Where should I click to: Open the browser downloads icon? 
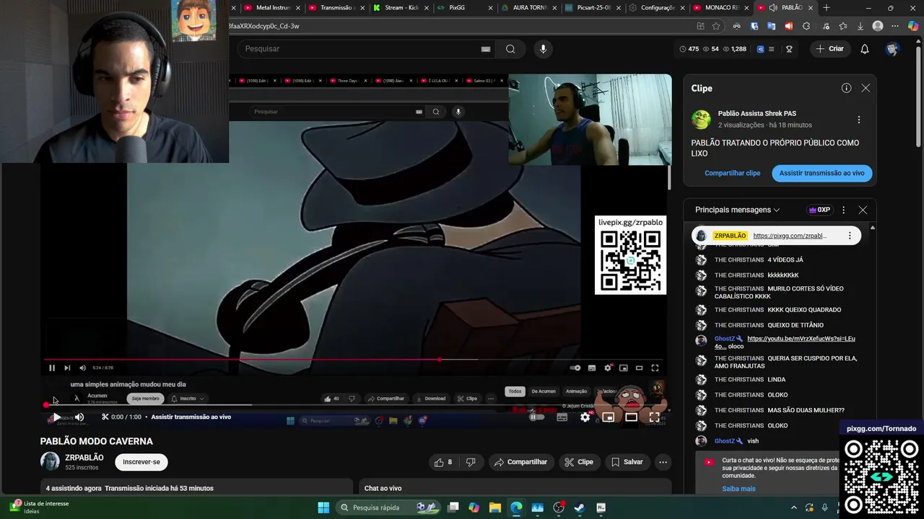(x=860, y=26)
